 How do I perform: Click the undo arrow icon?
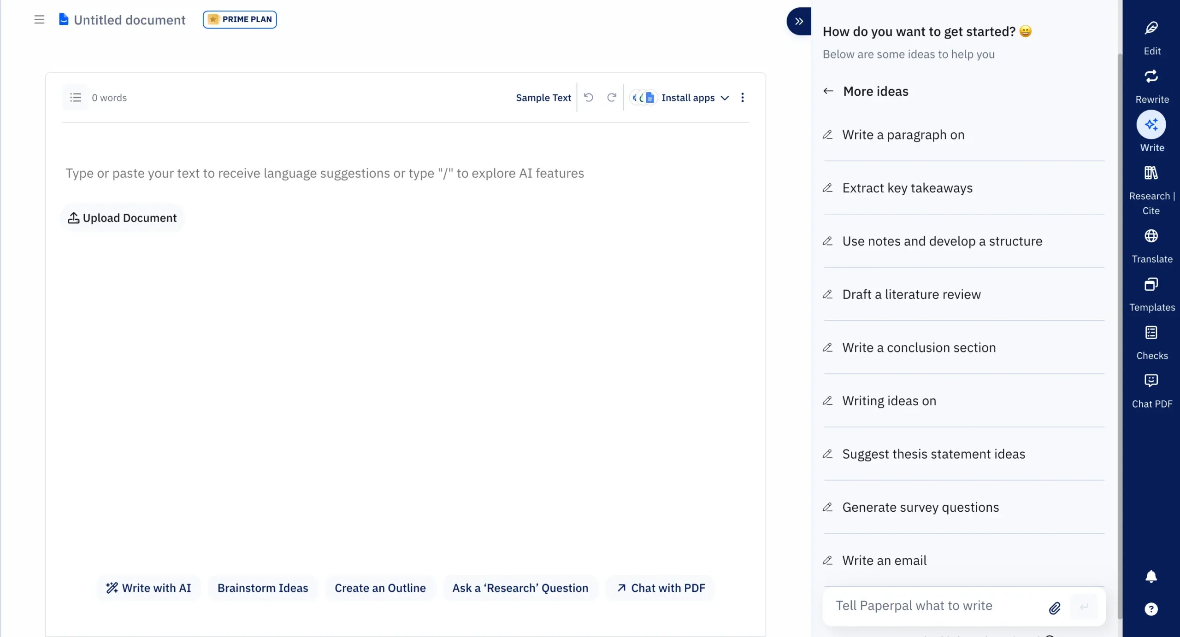588,98
